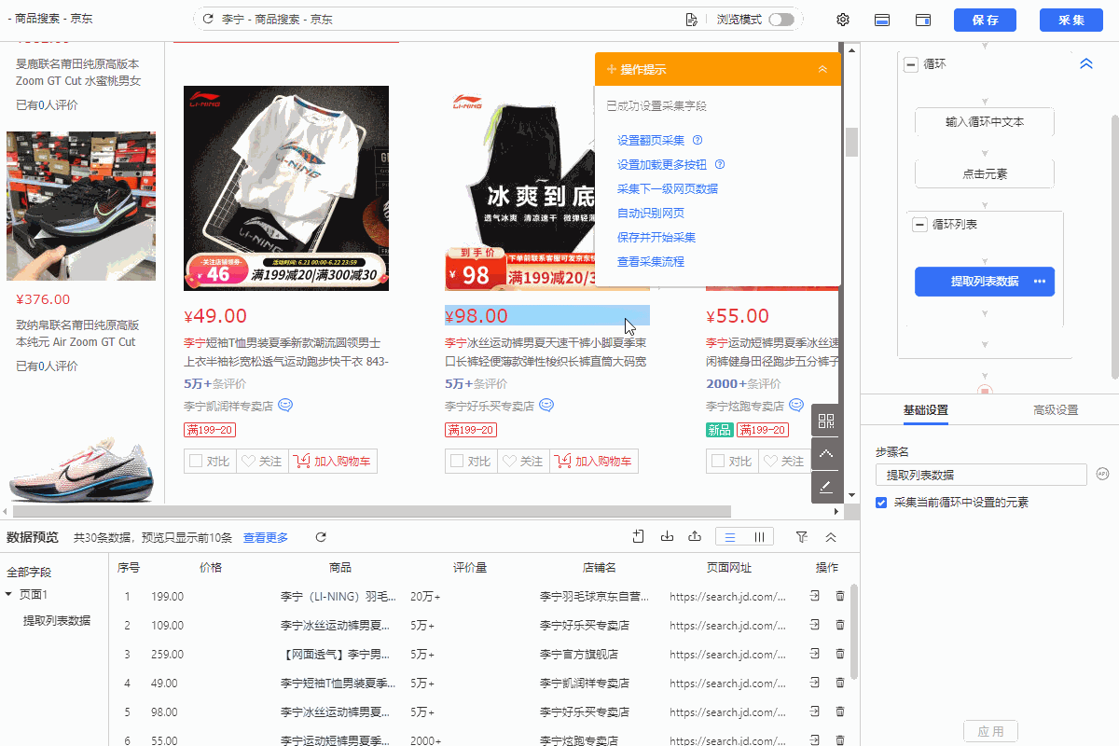Viewport: 1119px width, 746px height.
Task: Open the filter icon in data preview
Action: click(801, 537)
